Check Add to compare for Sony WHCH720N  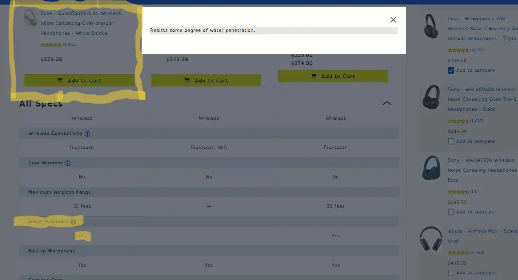451,212
